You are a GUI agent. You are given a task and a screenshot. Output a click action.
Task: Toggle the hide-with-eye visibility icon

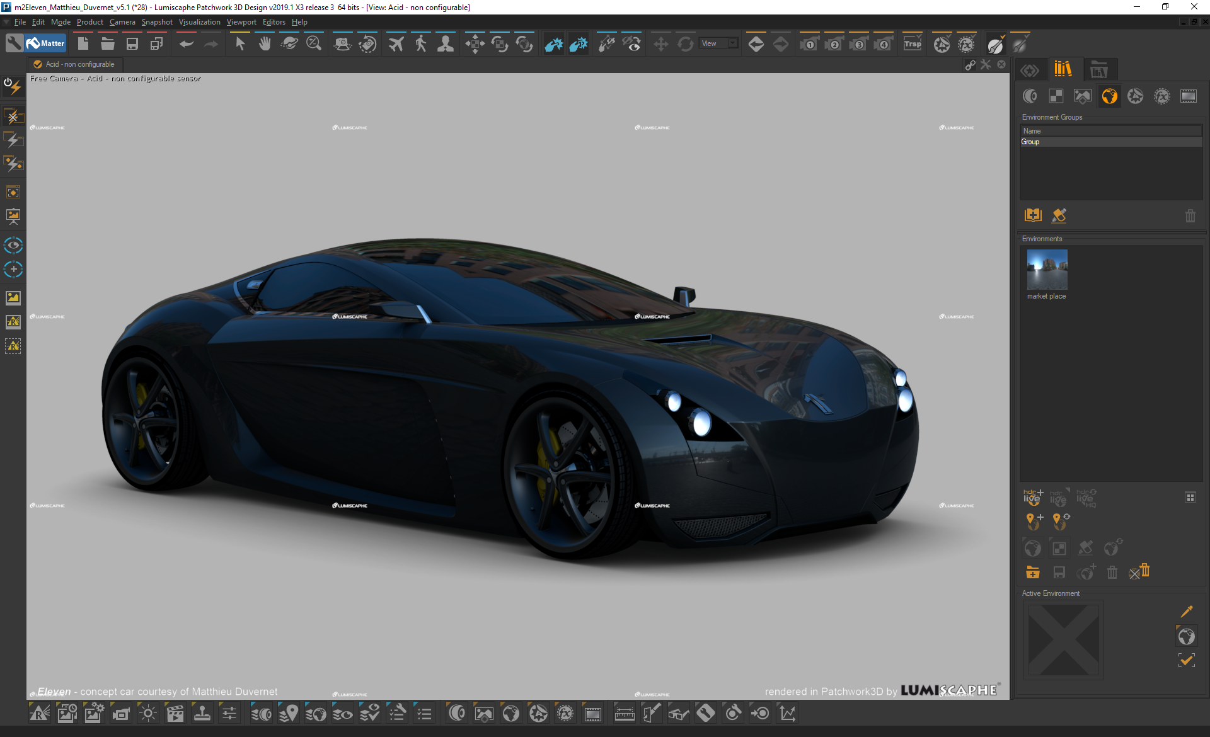631,43
